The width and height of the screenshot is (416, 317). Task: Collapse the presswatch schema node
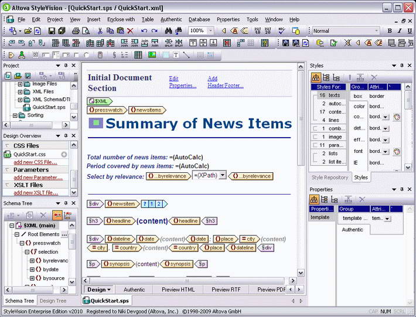(22, 243)
